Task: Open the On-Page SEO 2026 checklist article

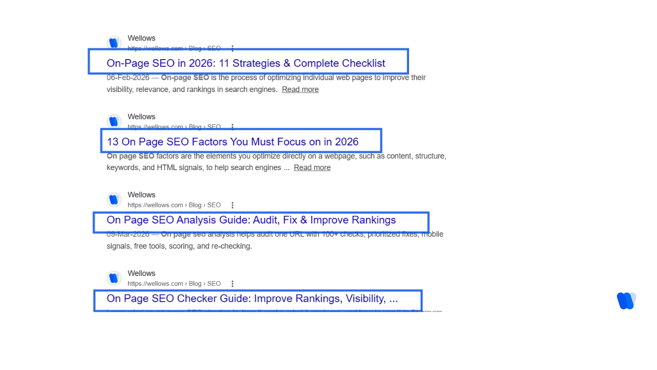Action: [x=245, y=63]
